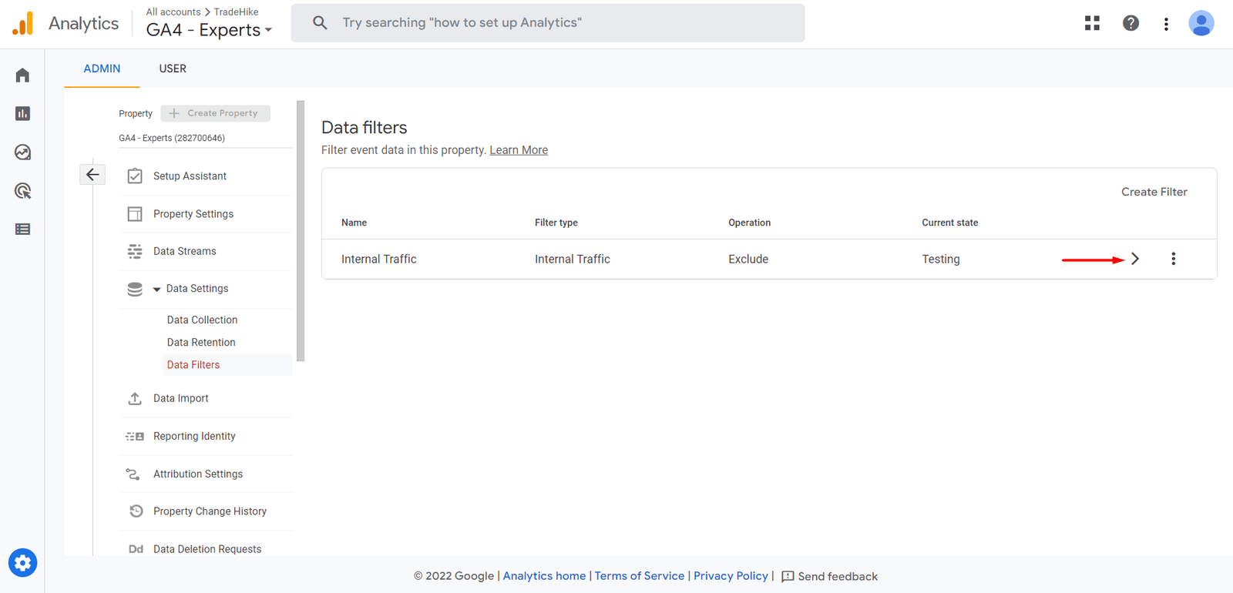Click the Attribution Settings path icon
The width and height of the screenshot is (1233, 593).
tap(133, 474)
